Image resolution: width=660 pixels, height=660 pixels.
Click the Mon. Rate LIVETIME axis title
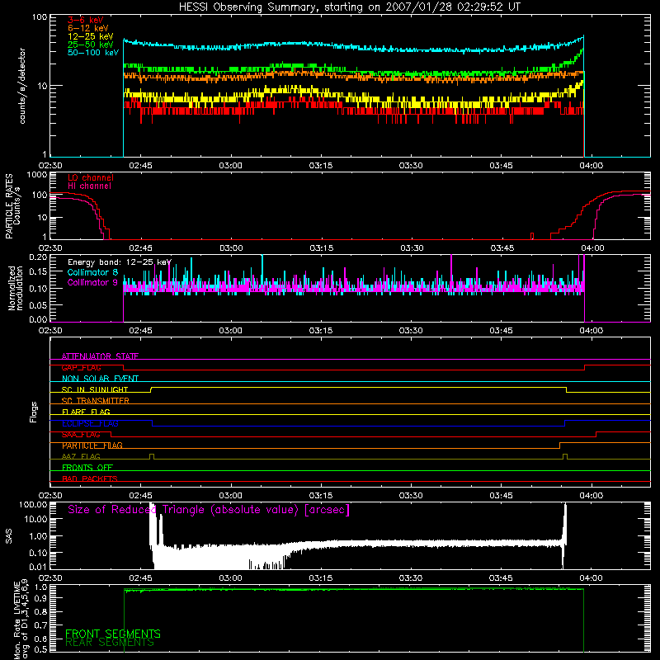click(21, 620)
